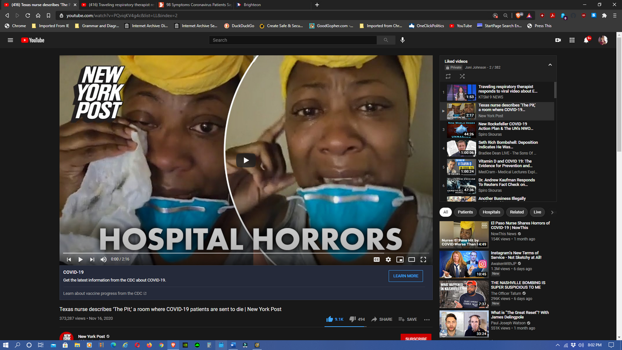Open video settings gear
622x350 pixels.
(x=388, y=260)
